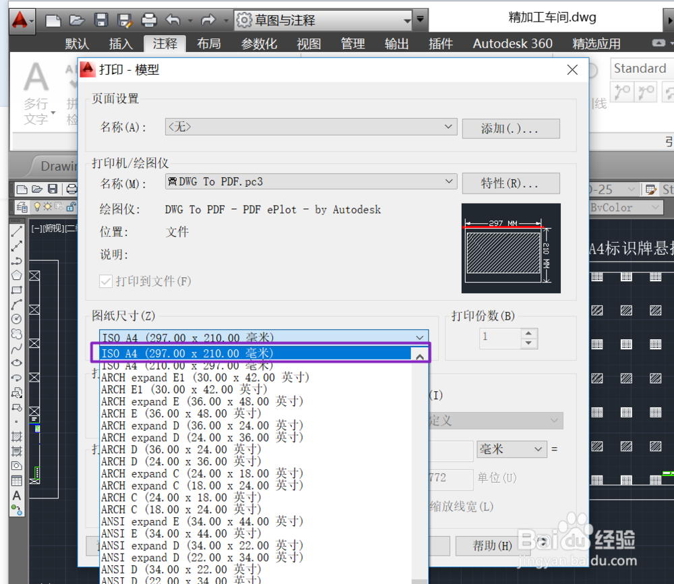This screenshot has width=674, height=584.
Task: Close the 打印 - 模型 dialog
Action: coord(572,69)
